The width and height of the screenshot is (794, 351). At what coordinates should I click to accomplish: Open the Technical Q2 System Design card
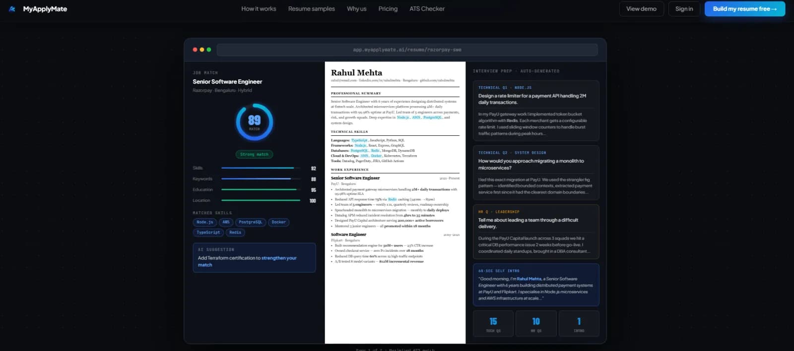tap(536, 173)
